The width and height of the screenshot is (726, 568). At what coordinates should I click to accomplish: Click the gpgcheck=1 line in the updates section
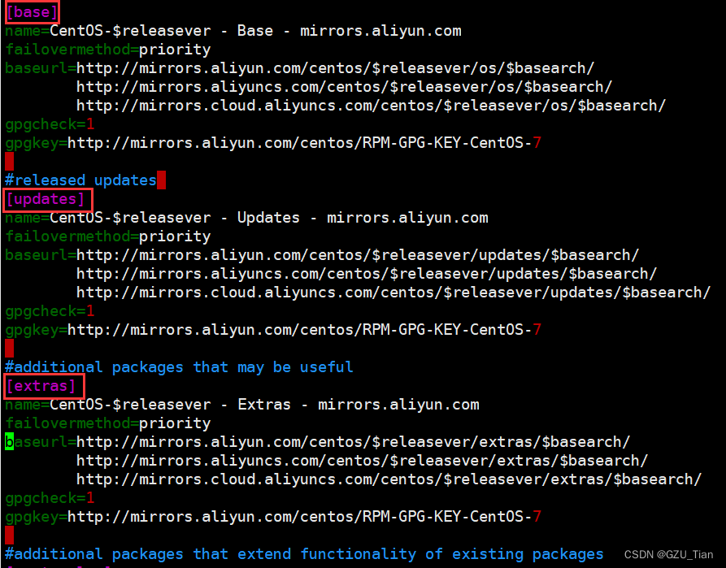50,311
